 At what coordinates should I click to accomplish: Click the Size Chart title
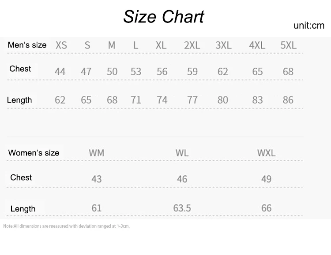click(164, 17)
